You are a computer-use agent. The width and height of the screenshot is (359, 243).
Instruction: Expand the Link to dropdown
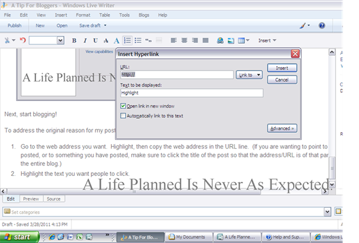(x=249, y=75)
